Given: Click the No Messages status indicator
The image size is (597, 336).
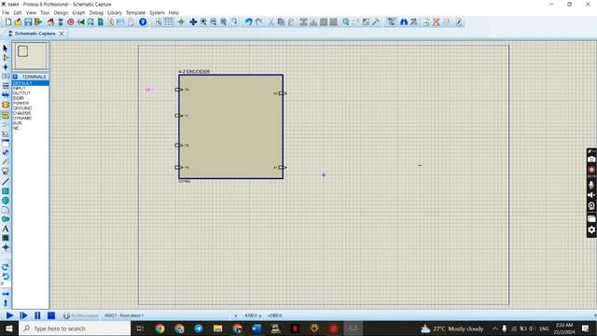Looking at the screenshot, I should click(x=80, y=315).
